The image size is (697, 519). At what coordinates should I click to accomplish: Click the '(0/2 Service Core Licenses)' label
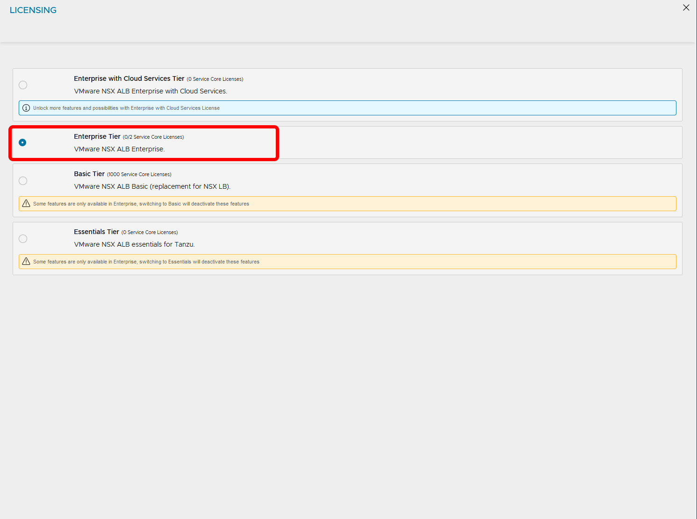[153, 137]
